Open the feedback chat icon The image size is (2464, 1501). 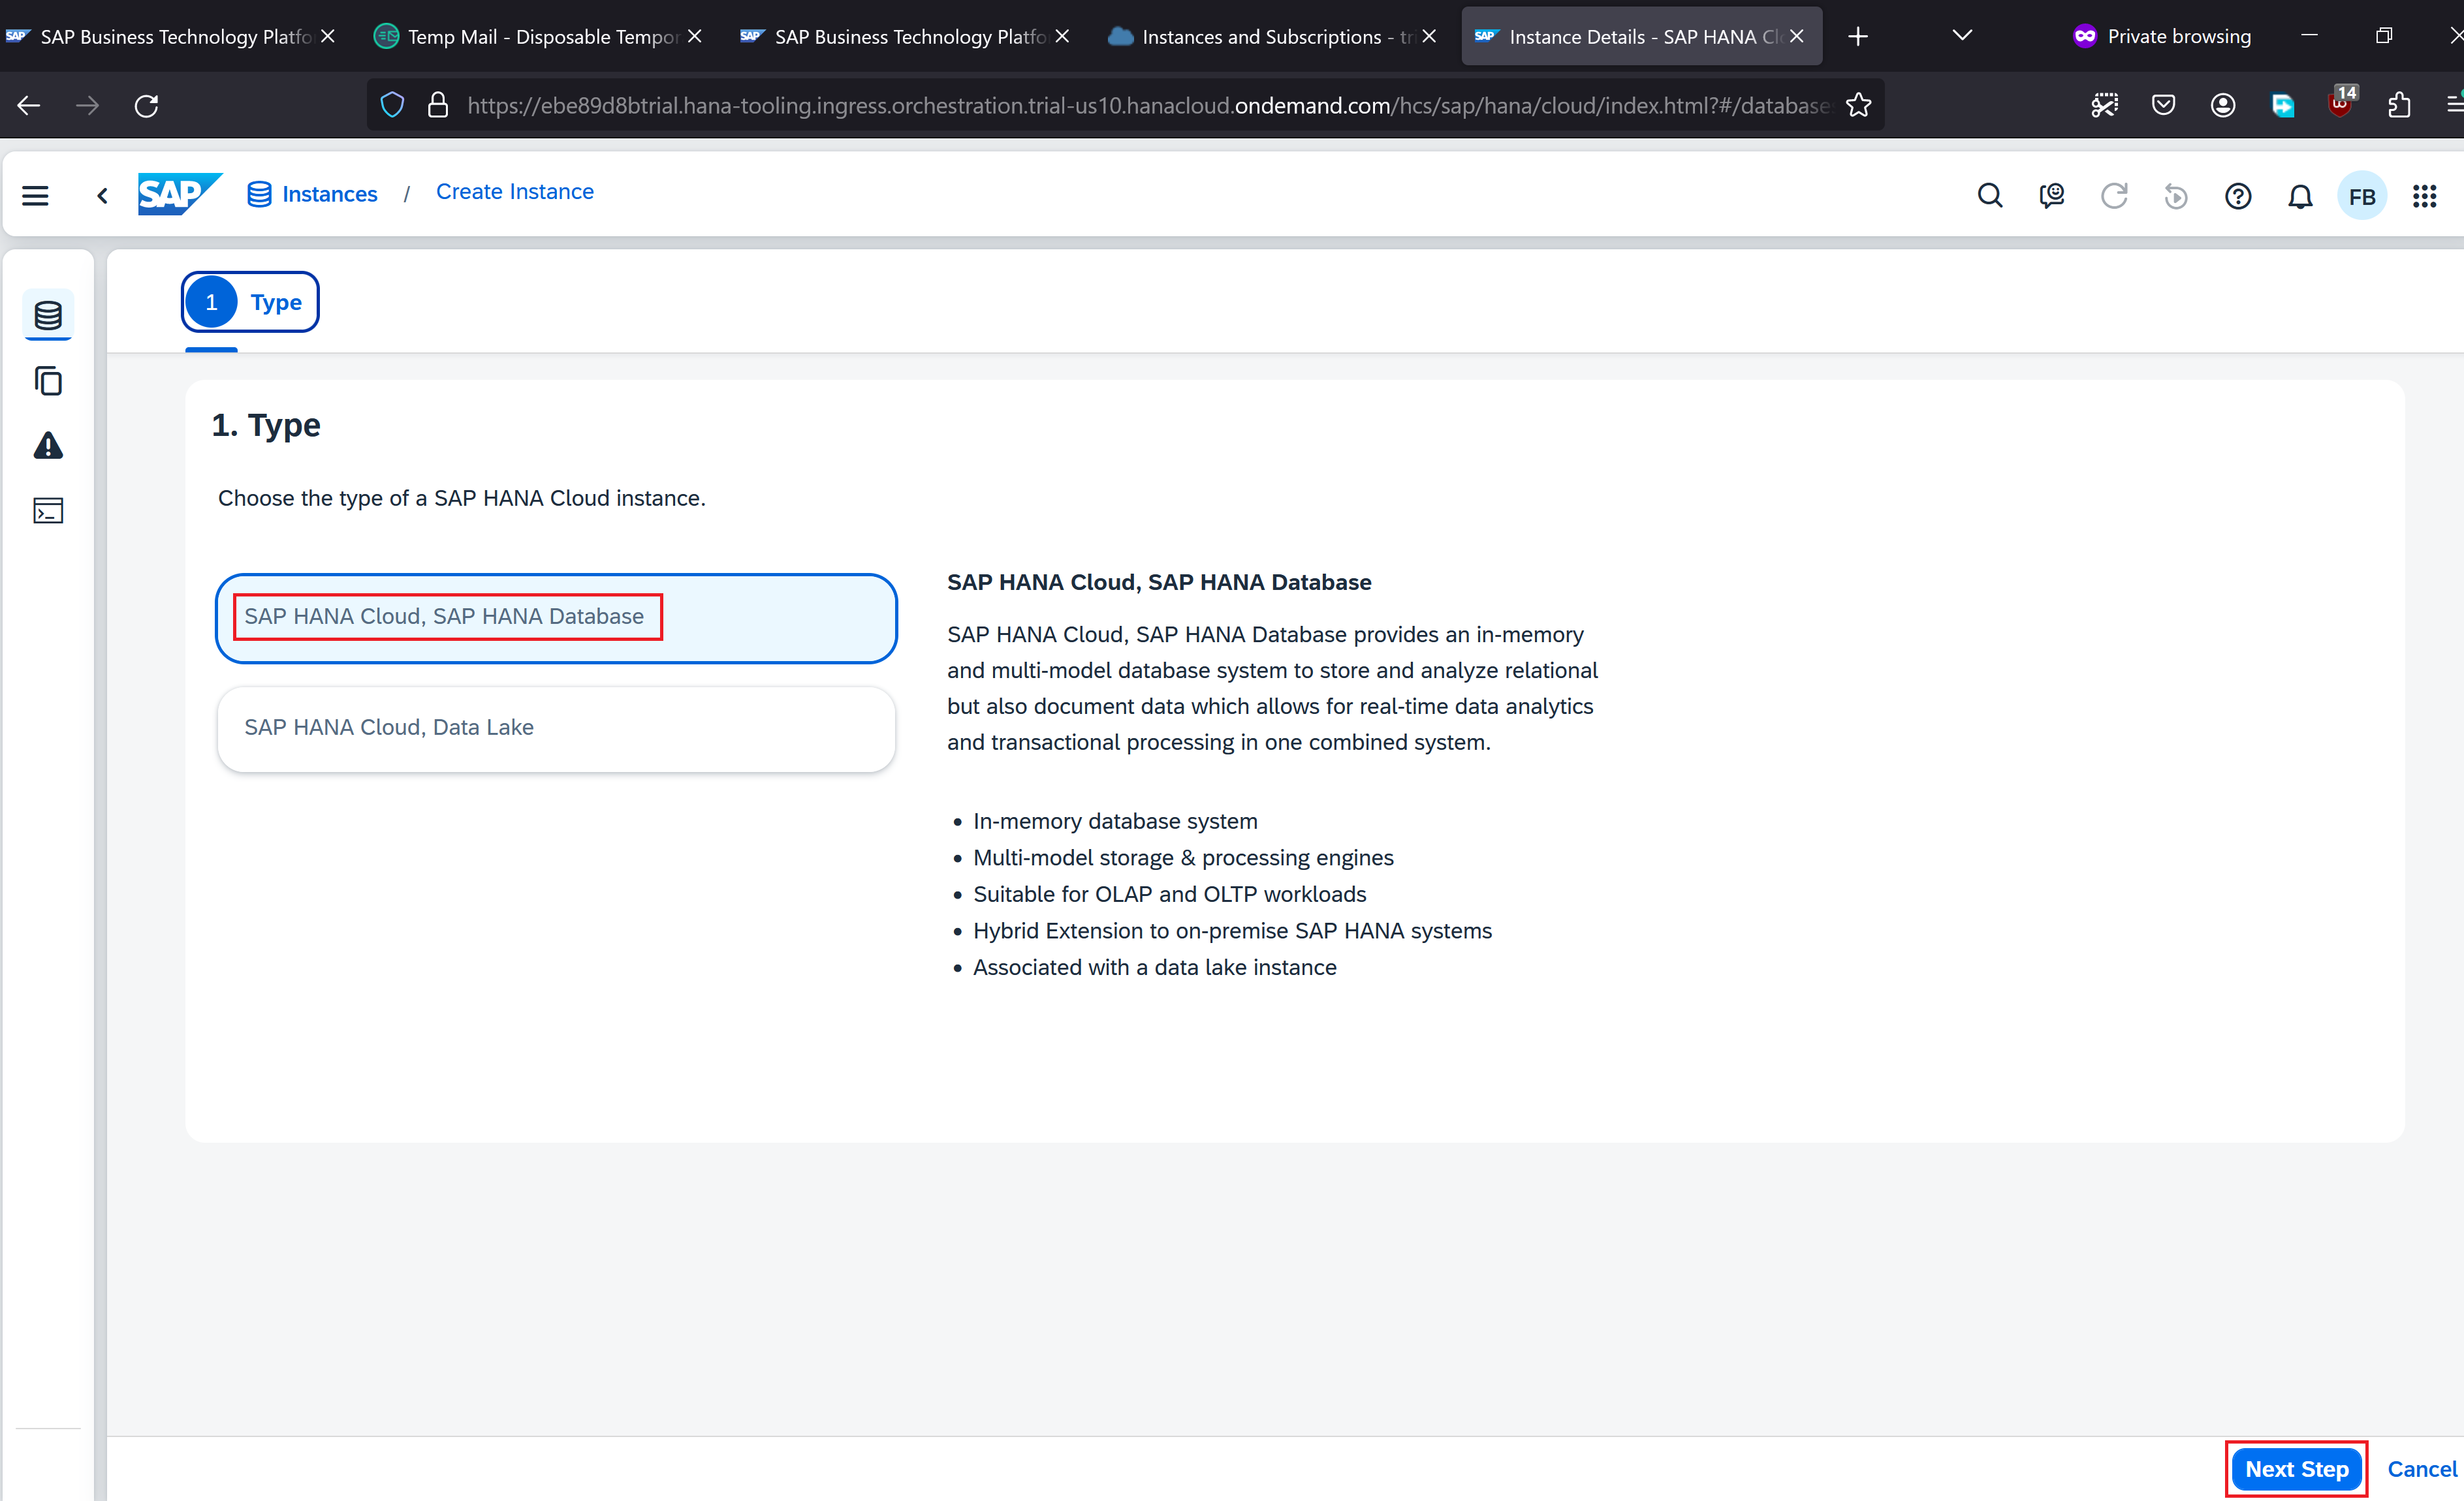tap(2052, 196)
